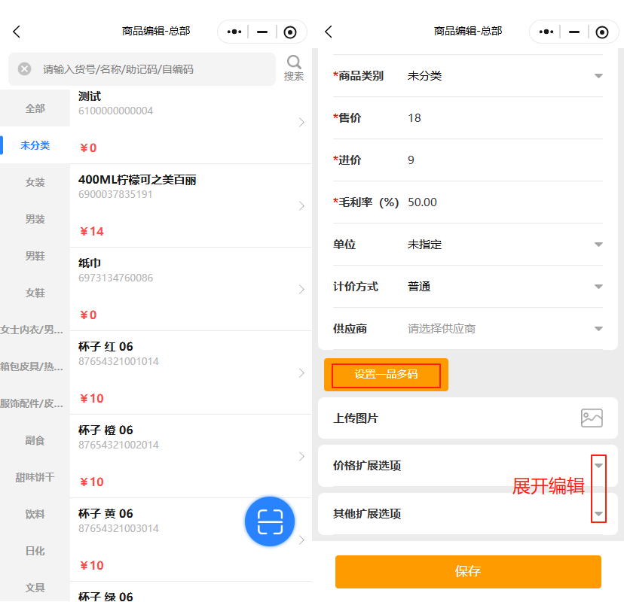This screenshot has width=624, height=602.
Task: Open the 供应商 selection dropdown
Action: (x=598, y=329)
